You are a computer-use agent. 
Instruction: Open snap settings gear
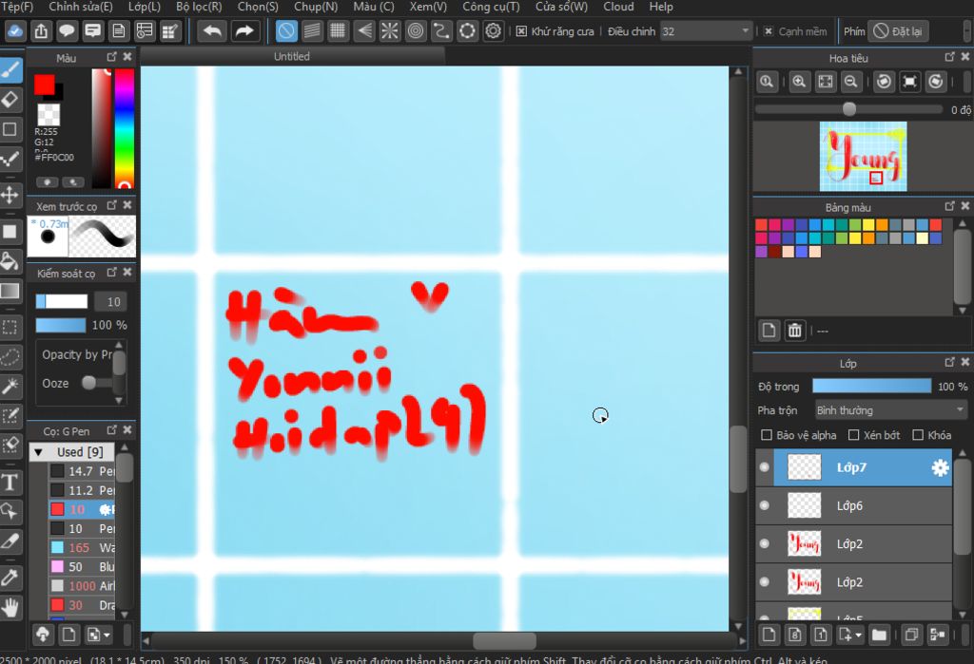494,30
